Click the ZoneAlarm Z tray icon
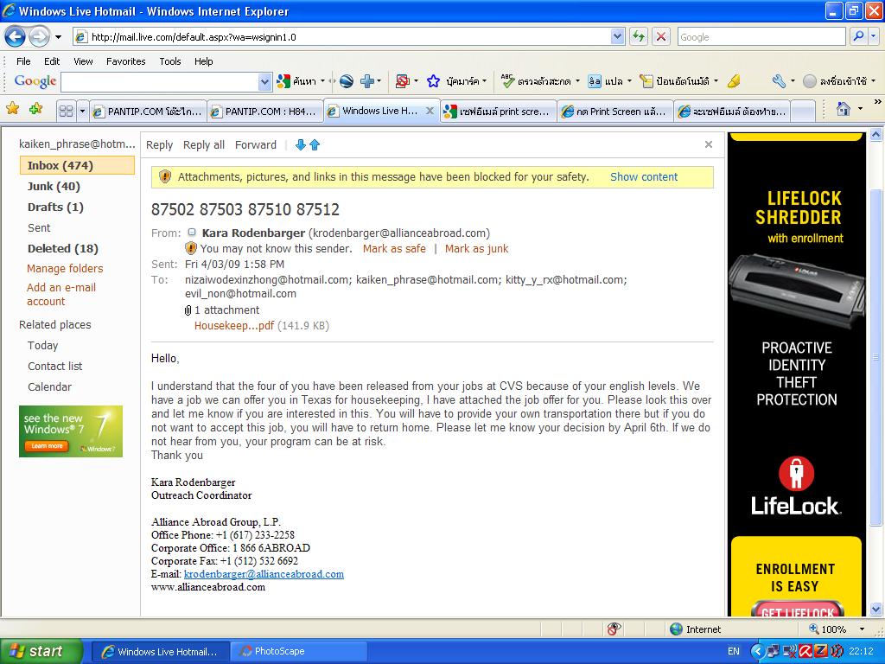885x664 pixels. 821,652
